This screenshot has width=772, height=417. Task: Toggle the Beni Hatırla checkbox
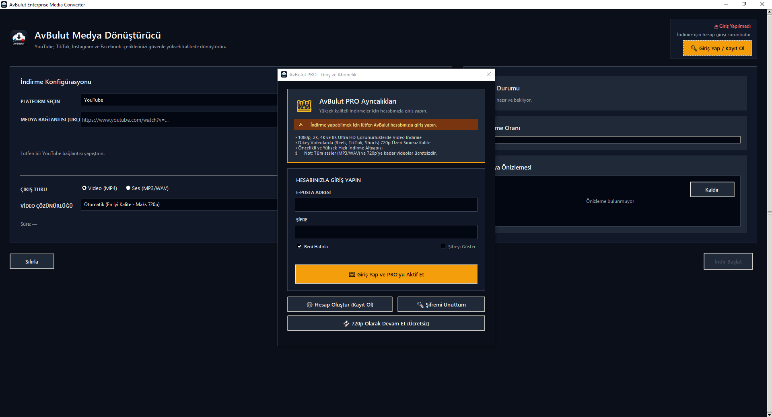coord(299,247)
